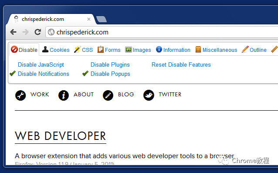Click the ABOUT info circle icon

64,95
